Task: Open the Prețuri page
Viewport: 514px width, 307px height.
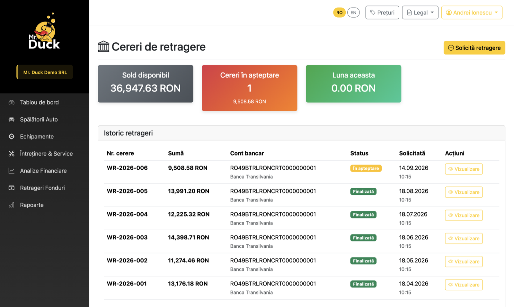Action: [382, 13]
